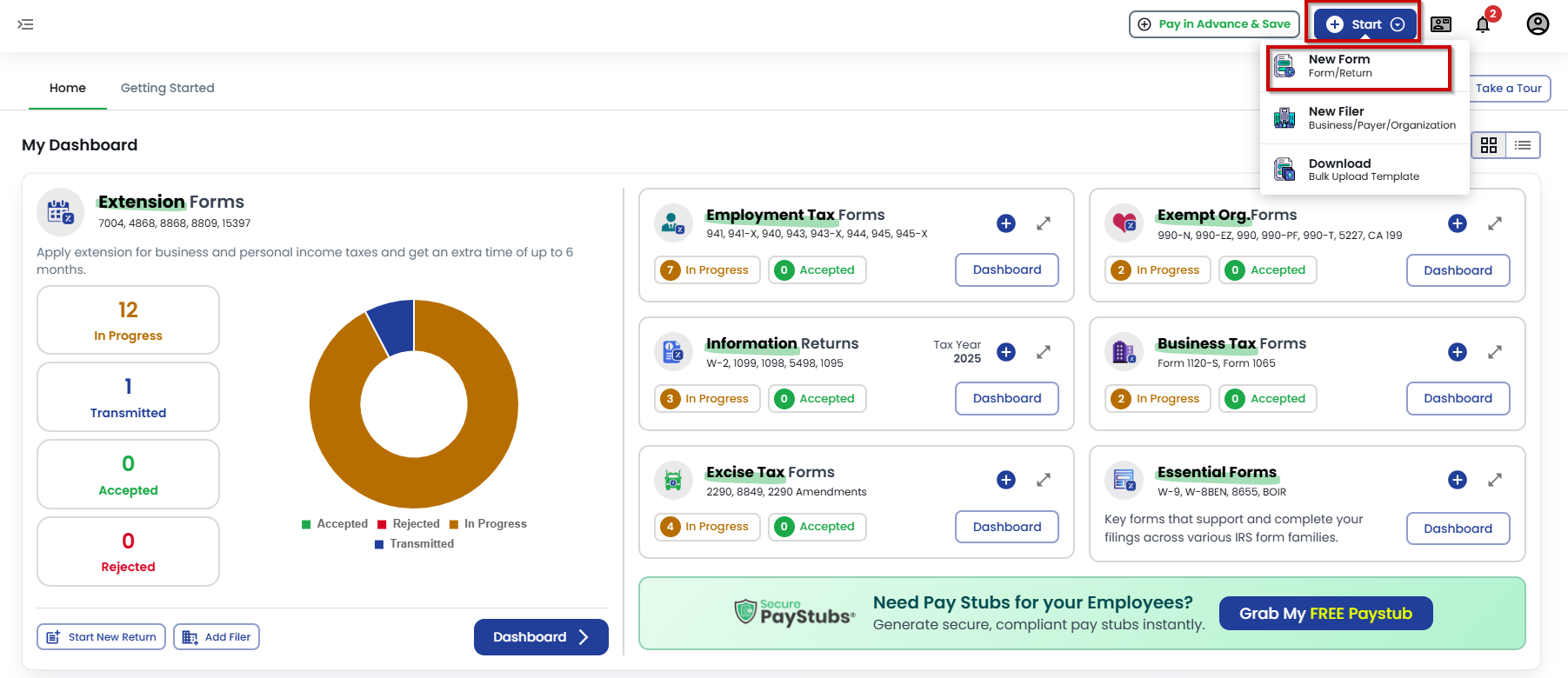
Task: Toggle In Progress legend orange swatch
Action: [x=453, y=524]
